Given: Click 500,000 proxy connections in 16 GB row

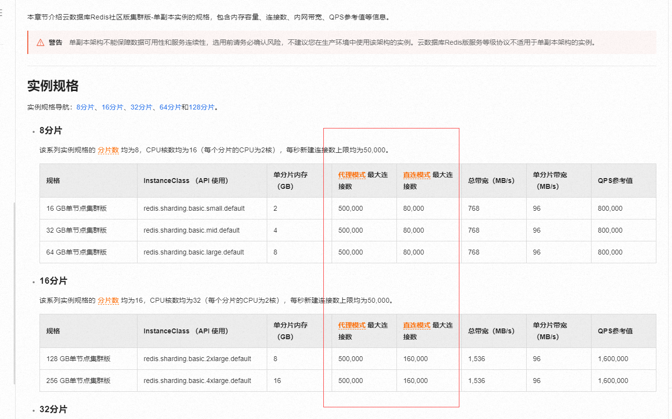Looking at the screenshot, I should pos(351,208).
